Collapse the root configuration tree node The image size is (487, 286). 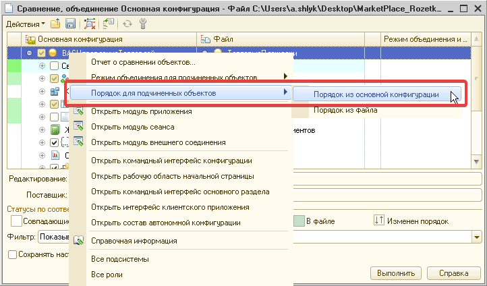point(30,53)
